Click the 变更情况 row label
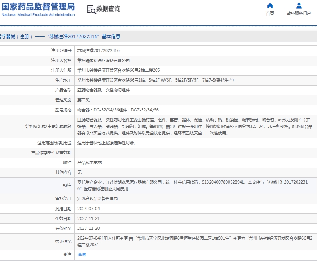 63,241
